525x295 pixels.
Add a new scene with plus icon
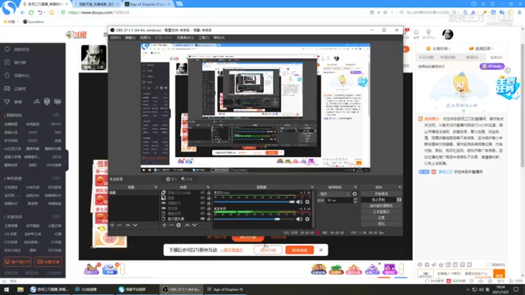coord(112,225)
